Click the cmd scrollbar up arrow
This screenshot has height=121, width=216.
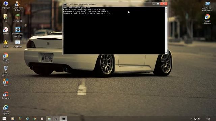coord(166,8)
